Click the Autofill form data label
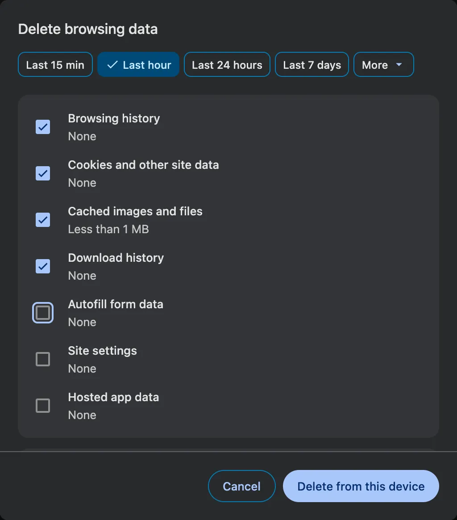 pyautogui.click(x=116, y=304)
